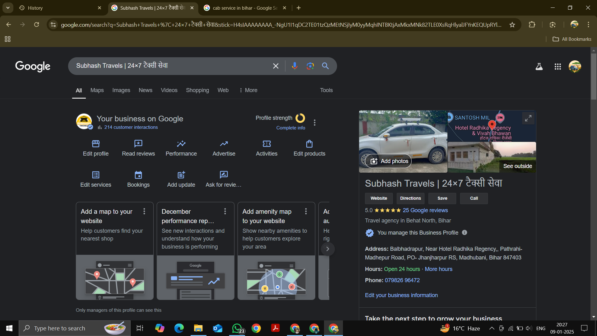The width and height of the screenshot is (597, 336).
Task: Switch to the News results tab
Action: click(x=146, y=90)
